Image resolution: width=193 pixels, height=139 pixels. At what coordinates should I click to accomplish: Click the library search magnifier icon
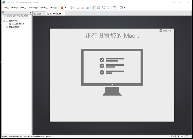coord(5,16)
